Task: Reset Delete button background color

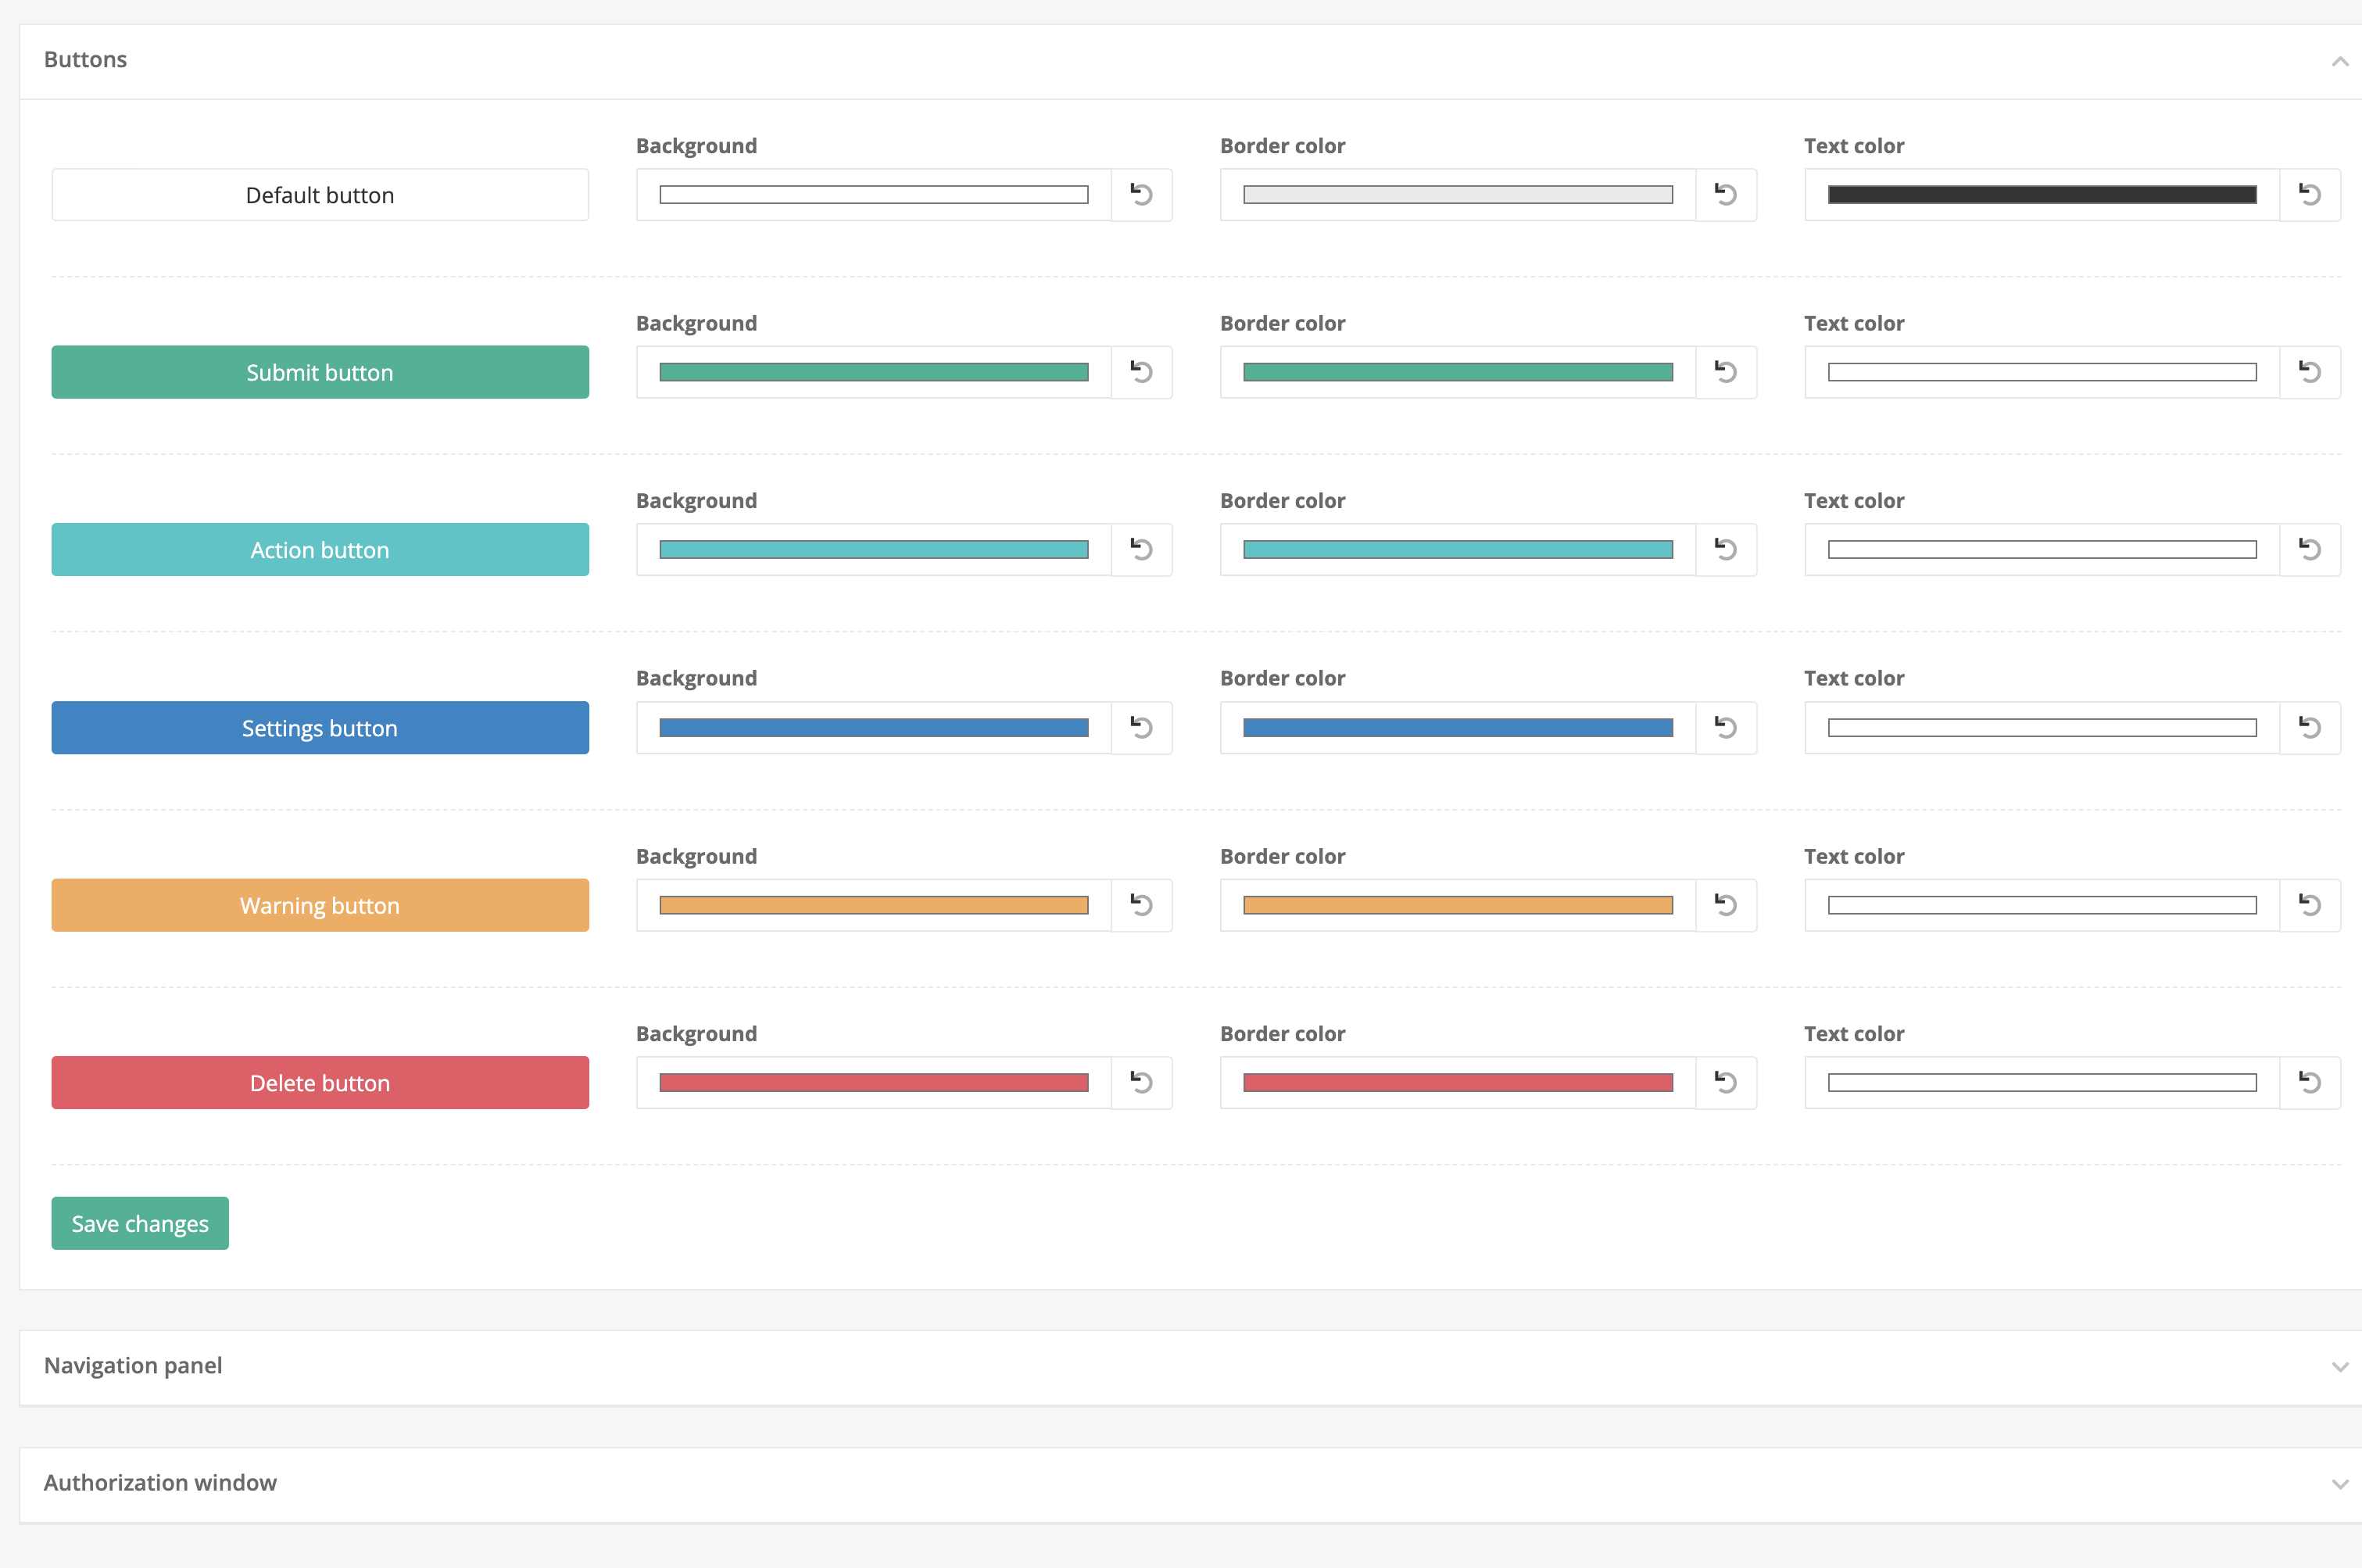Action: [1141, 1082]
